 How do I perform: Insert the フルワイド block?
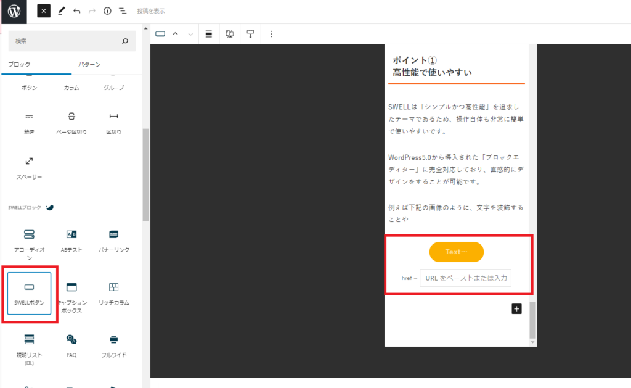pos(113,346)
